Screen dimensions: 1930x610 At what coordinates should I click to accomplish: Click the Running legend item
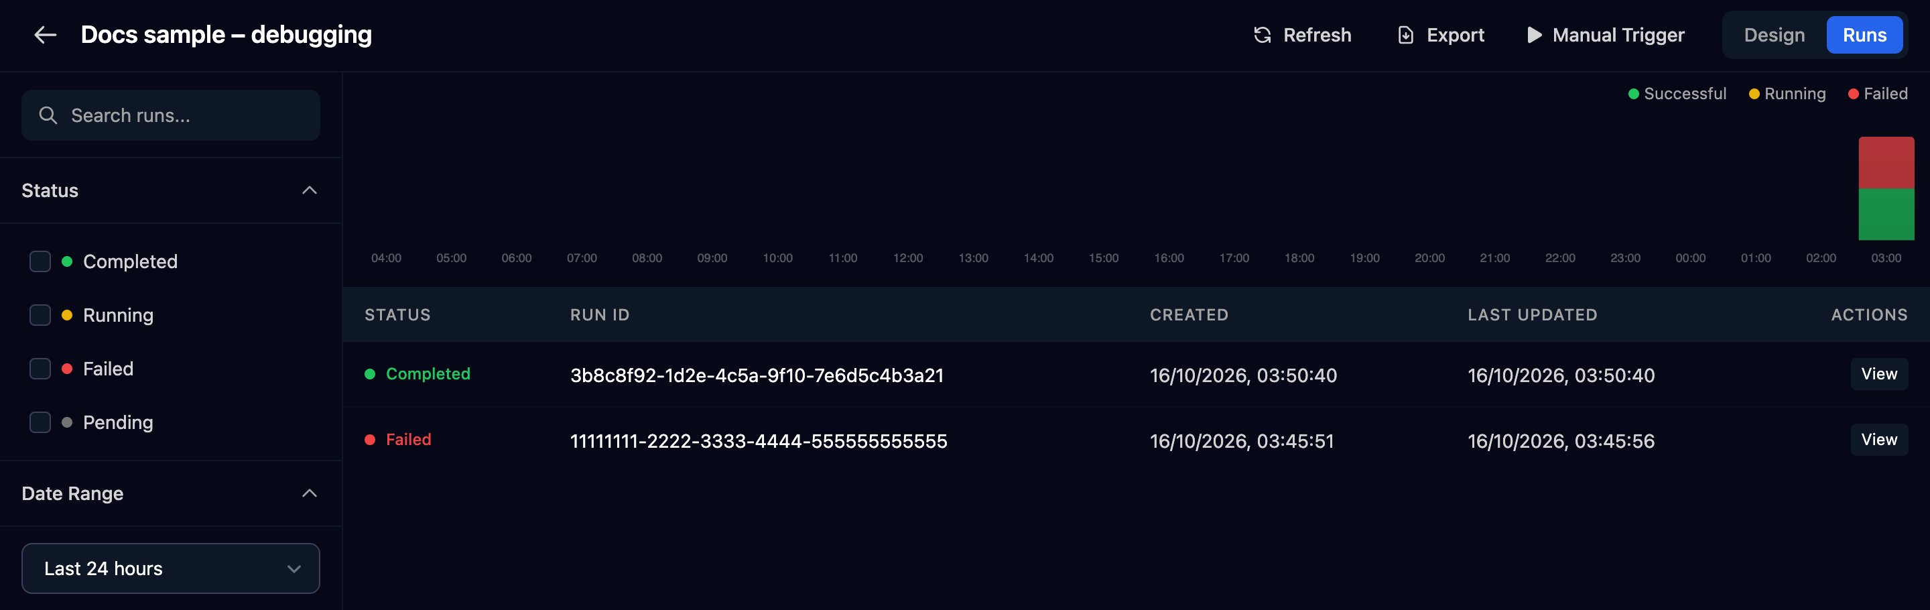coord(1787,94)
